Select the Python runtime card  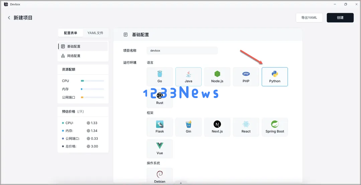coord(275,77)
